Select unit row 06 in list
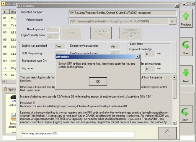 (x=9, y=47)
